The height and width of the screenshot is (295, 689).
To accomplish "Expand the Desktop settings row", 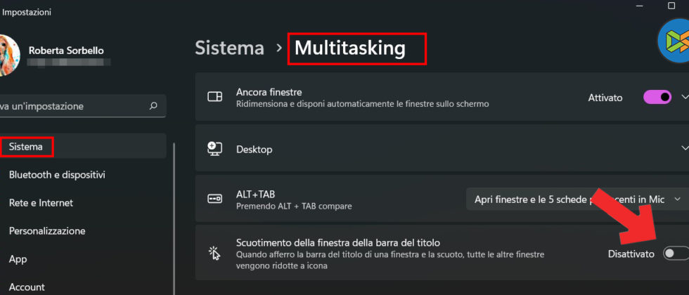I will point(685,148).
